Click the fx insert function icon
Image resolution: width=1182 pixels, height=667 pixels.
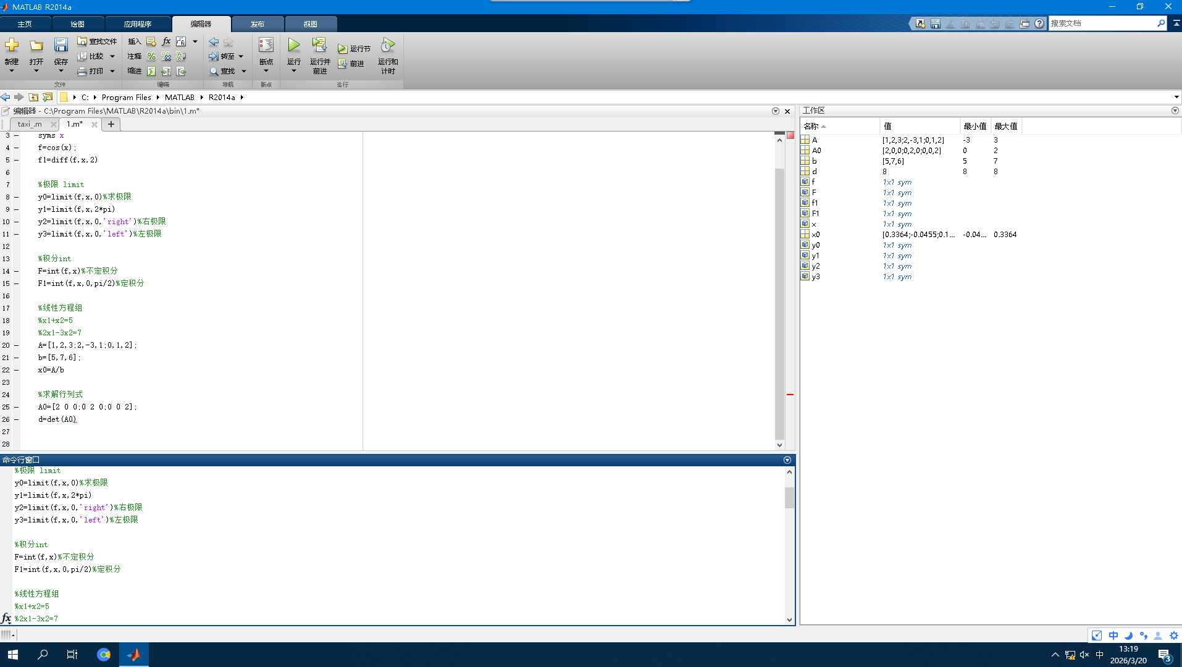click(166, 41)
